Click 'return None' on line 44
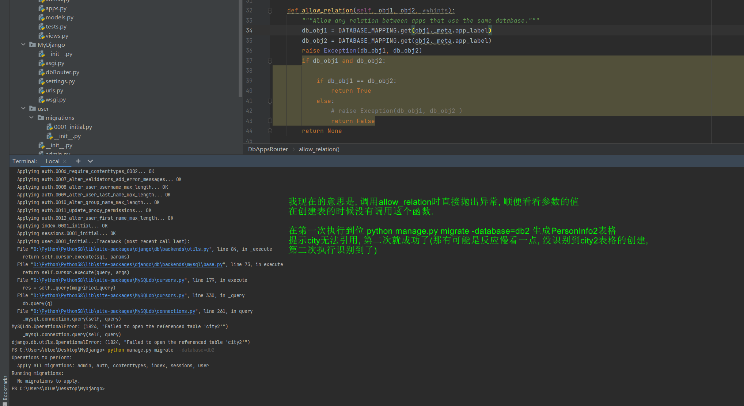744x406 pixels. (322, 131)
